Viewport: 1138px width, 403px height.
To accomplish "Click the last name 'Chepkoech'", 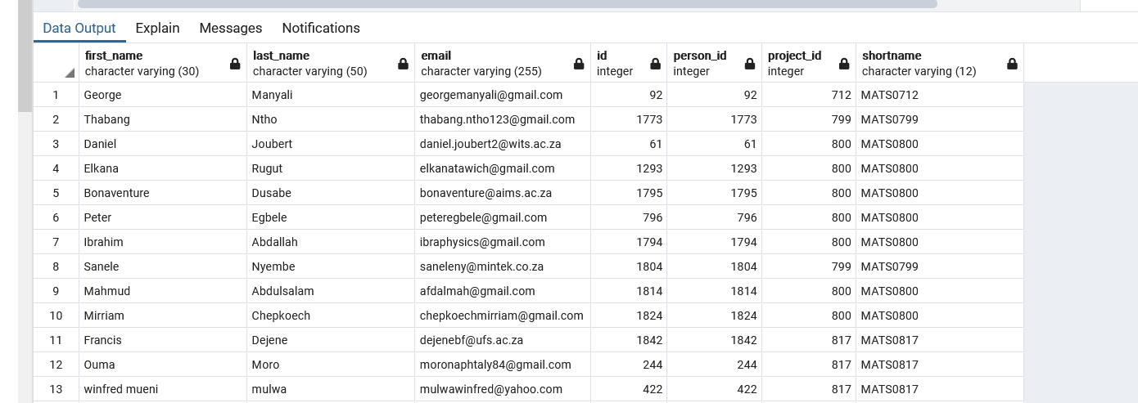I will [331, 316].
